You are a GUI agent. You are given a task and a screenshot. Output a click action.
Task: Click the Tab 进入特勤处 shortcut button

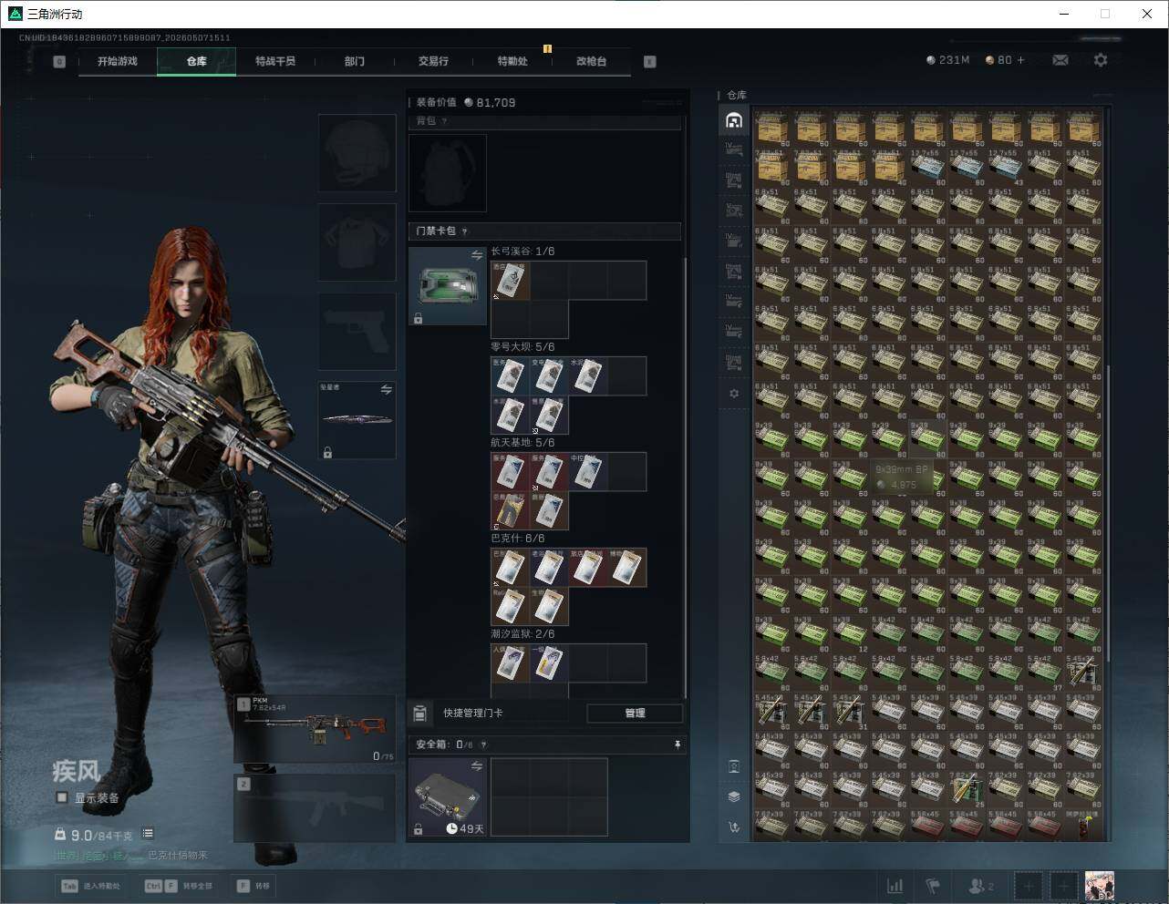coord(91,886)
